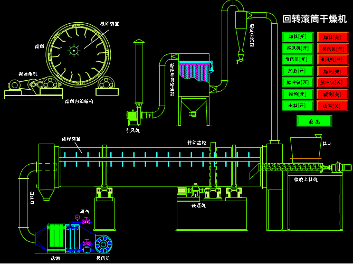Turn on feeding with 加料[开]
353x264 pixels.
[x=297, y=37]
